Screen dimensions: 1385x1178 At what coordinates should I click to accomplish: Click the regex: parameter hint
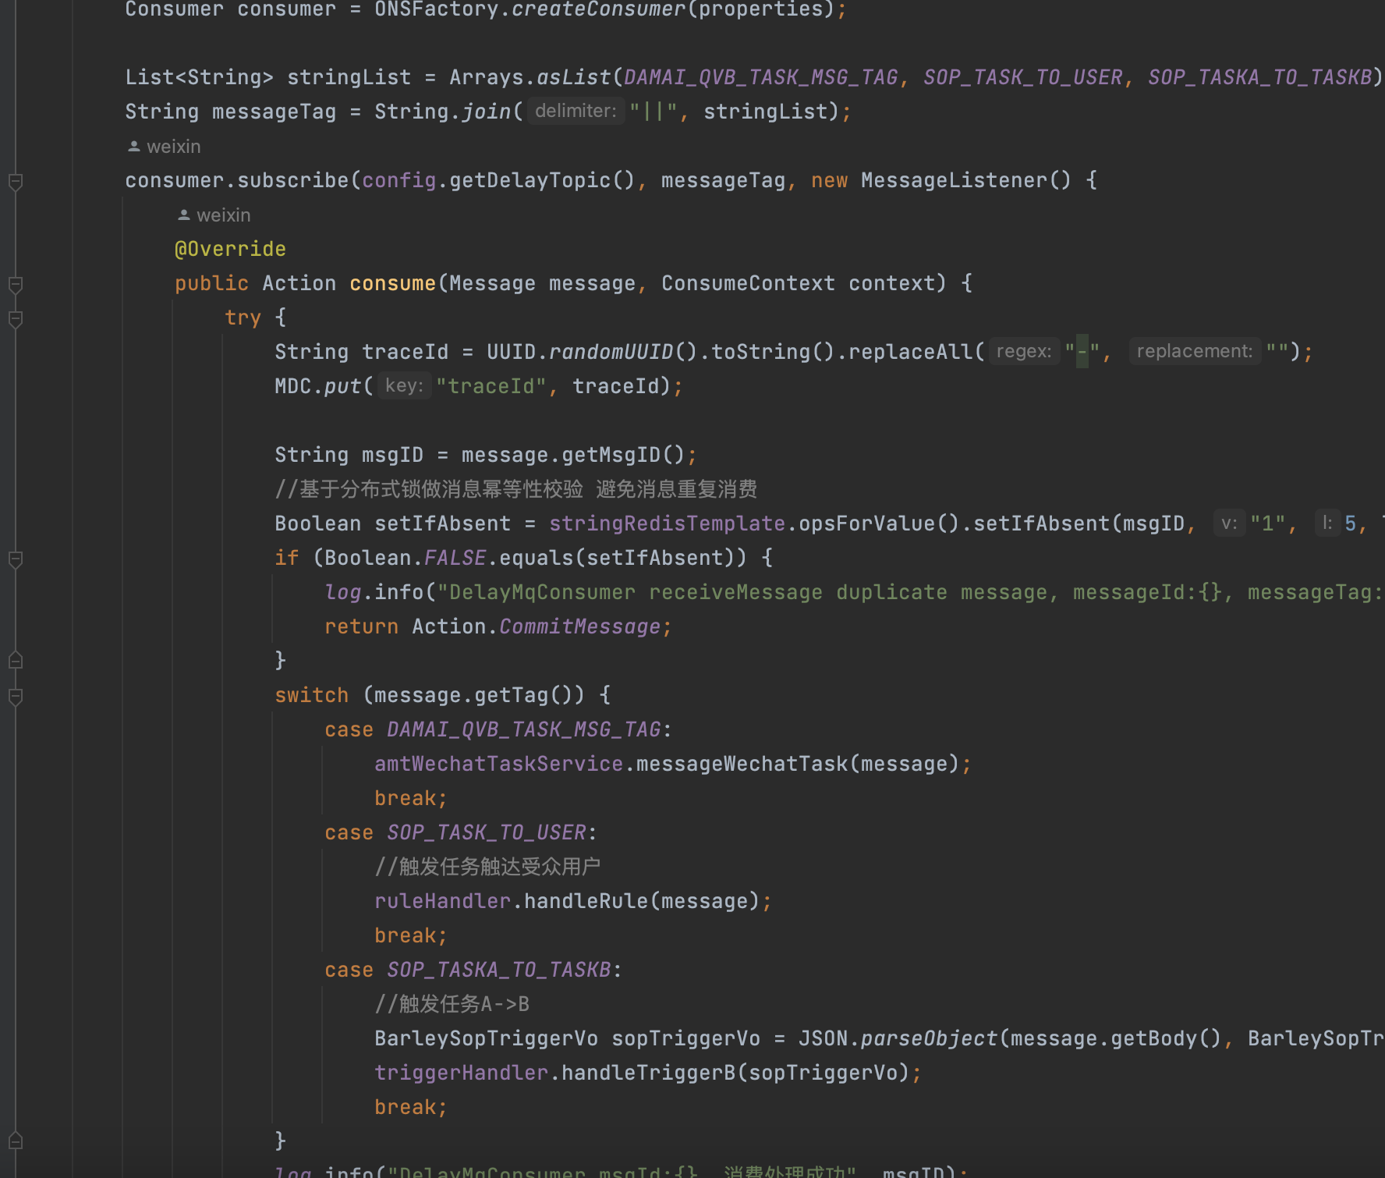(1023, 351)
